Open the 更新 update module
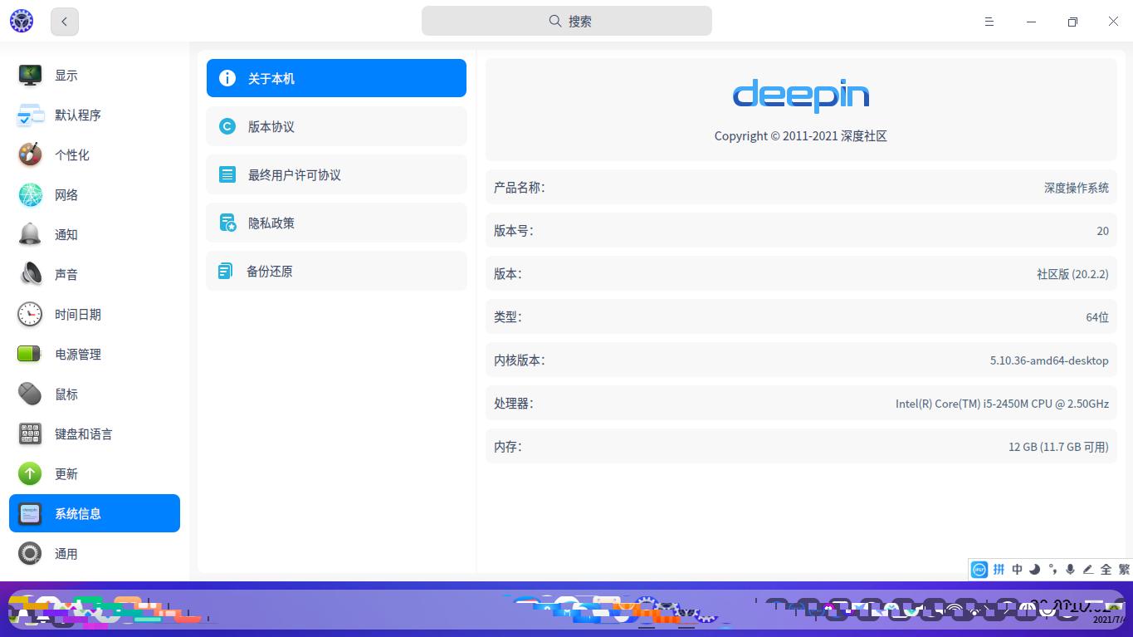 click(x=95, y=473)
